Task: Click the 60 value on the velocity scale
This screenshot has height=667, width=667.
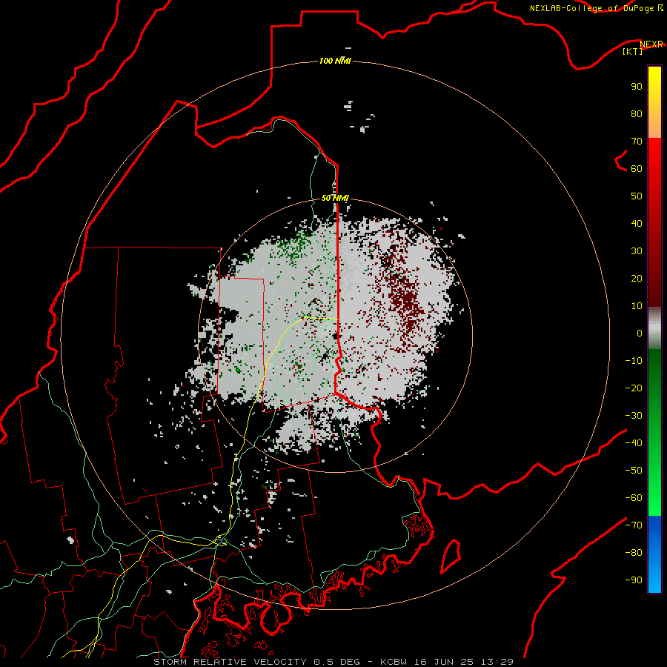Action: pyautogui.click(x=637, y=169)
